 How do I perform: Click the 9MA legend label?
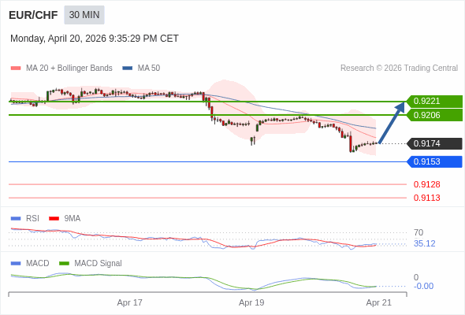[73, 219]
